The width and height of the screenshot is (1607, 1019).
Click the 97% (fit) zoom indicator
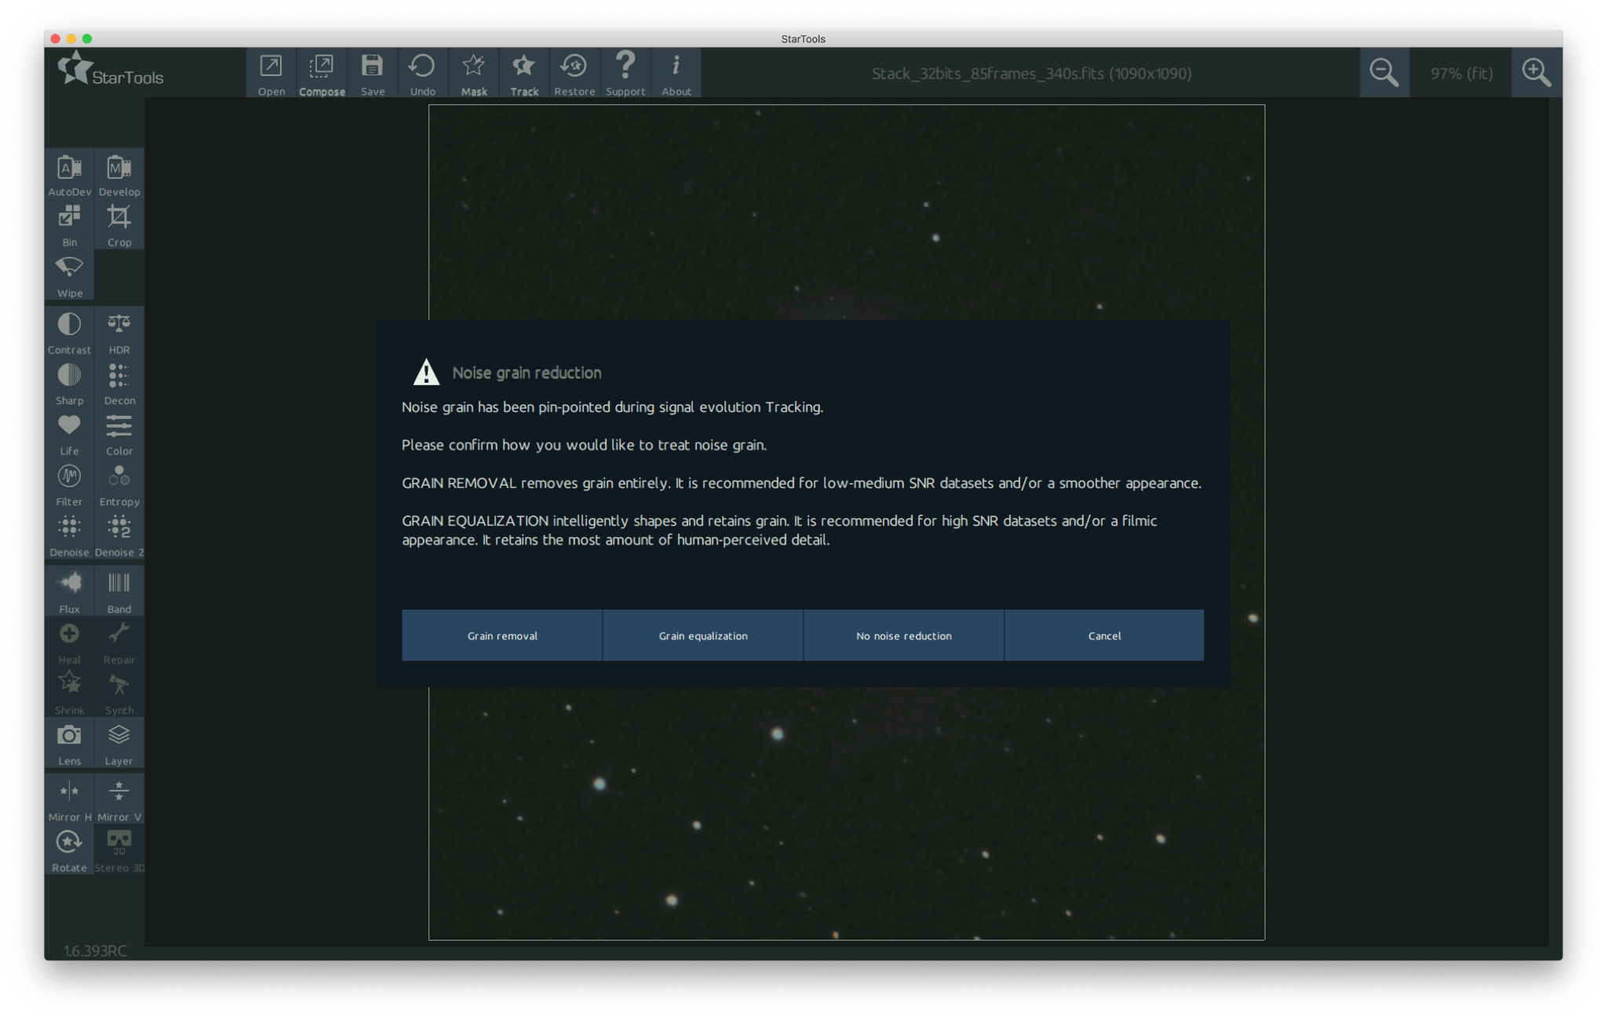(x=1461, y=73)
